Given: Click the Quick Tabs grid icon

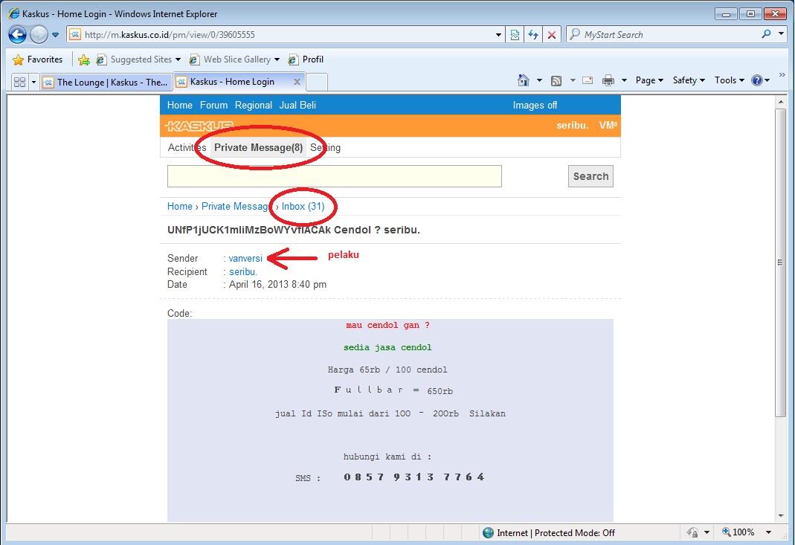Looking at the screenshot, I should (20, 82).
